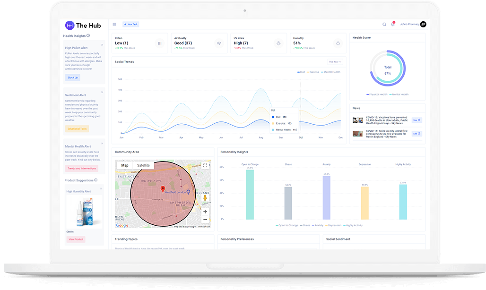Viewport: 486px width, 290px height.
Task: Zoom in the community map
Action: pyautogui.click(x=205, y=212)
